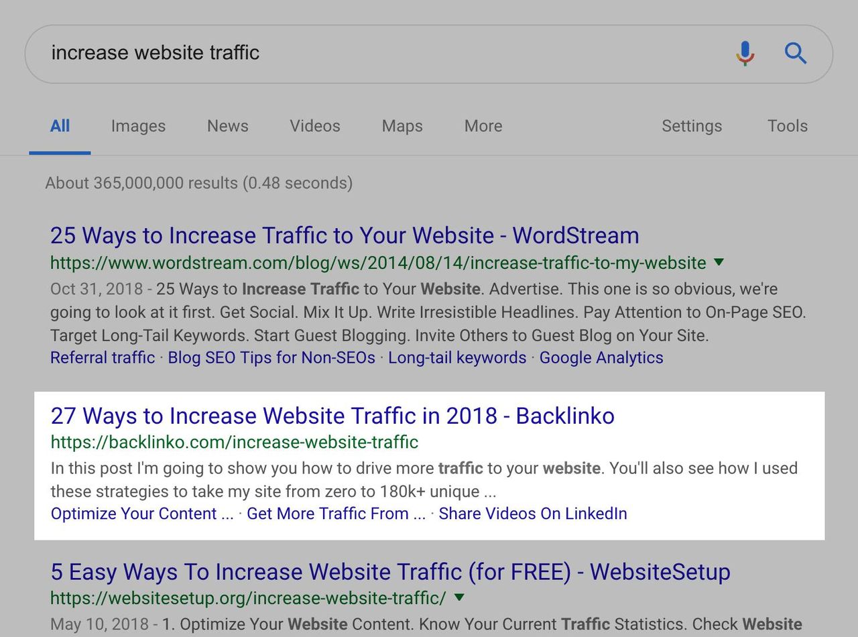The width and height of the screenshot is (858, 637).
Task: Click the microphone voice search icon
Action: [745, 53]
